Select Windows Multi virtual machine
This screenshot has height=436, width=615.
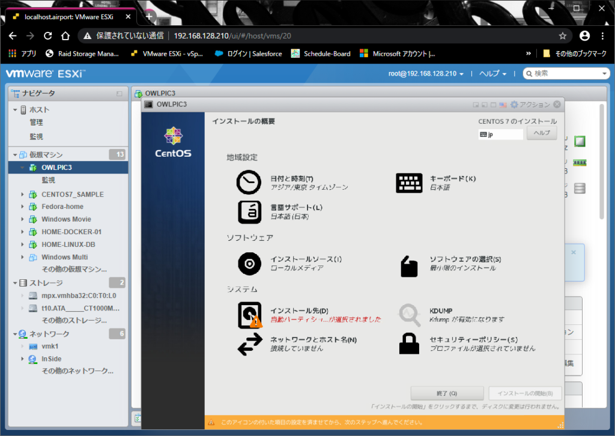click(65, 257)
